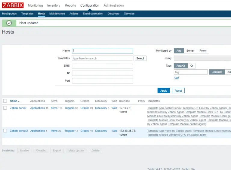
Task: Open the Monitoring menu
Action: pos(35,5)
